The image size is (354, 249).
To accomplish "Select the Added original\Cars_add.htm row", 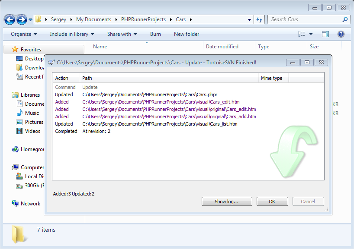I will coord(188,117).
